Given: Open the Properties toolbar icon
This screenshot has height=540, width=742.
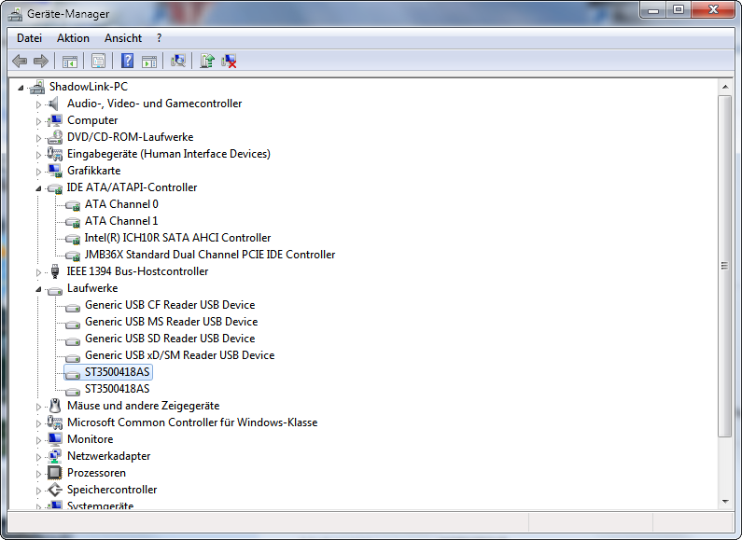Looking at the screenshot, I should [x=98, y=61].
